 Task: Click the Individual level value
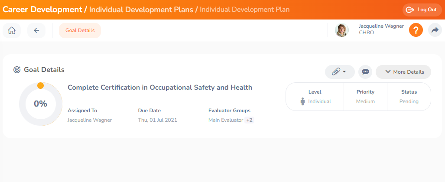(320, 101)
